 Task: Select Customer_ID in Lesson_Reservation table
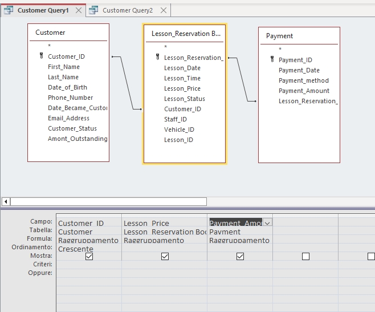[x=182, y=109]
